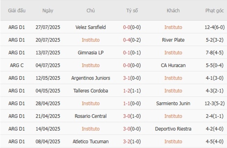Click the 27/07/2025 match date

[x=48, y=27]
